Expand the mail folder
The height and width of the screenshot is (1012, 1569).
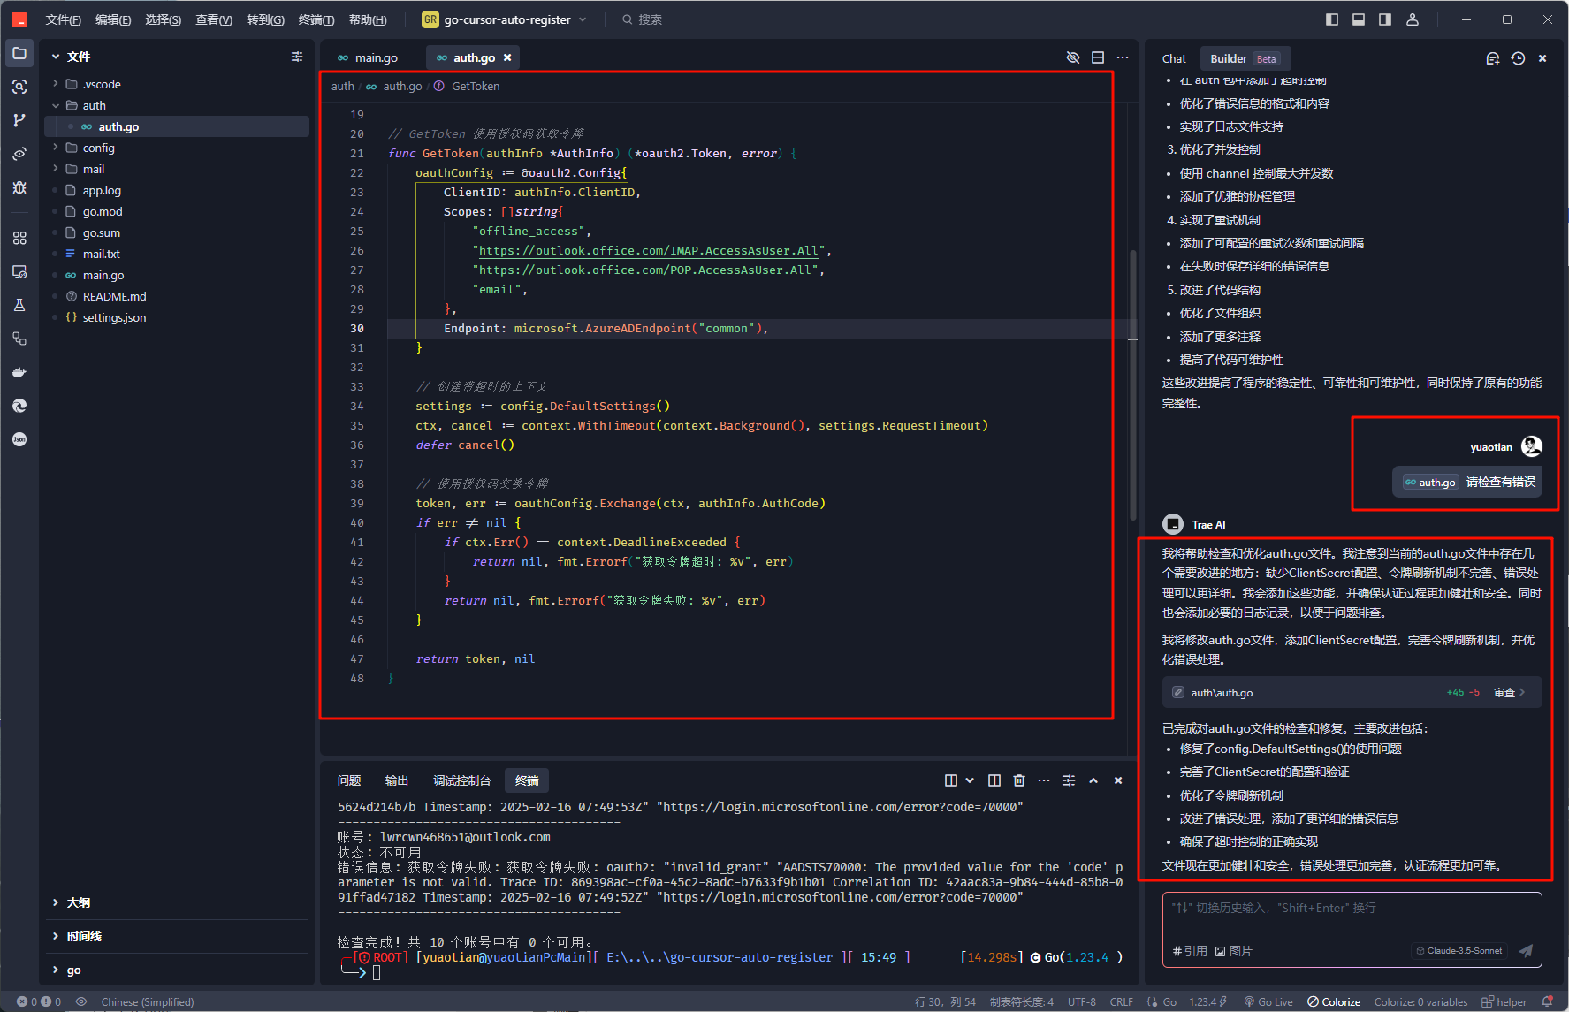(x=56, y=169)
